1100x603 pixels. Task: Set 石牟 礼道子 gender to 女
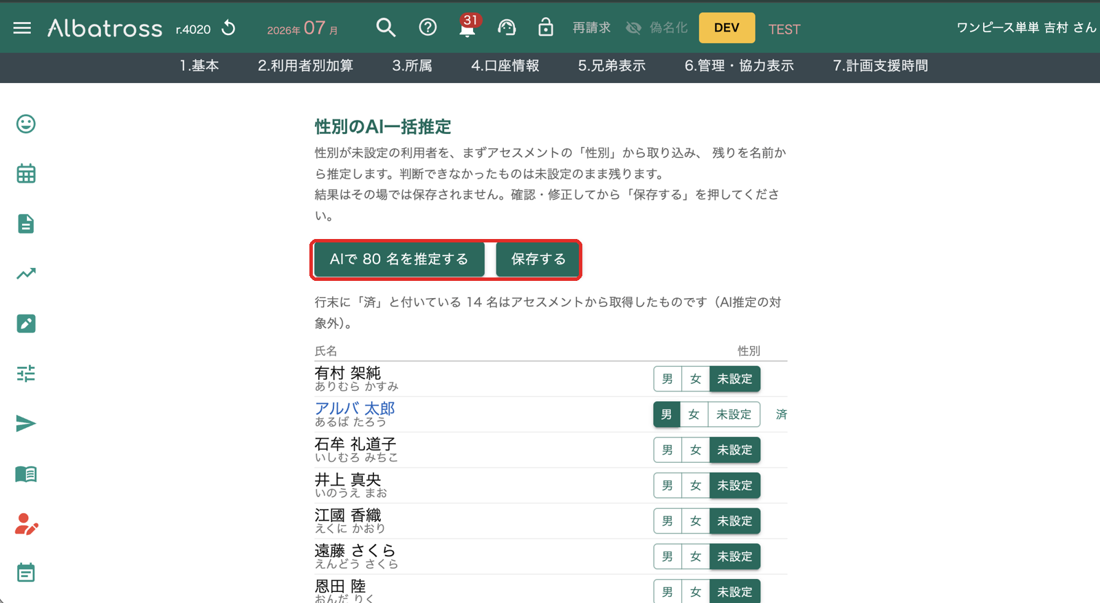(x=696, y=451)
